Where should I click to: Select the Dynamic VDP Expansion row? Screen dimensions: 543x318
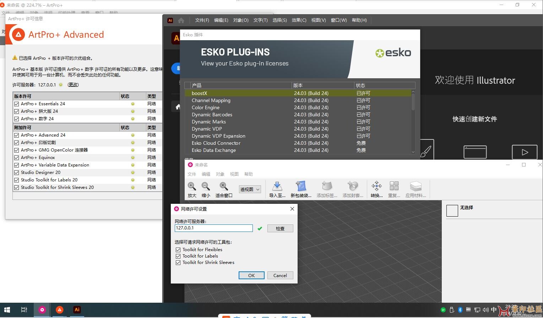(298, 136)
